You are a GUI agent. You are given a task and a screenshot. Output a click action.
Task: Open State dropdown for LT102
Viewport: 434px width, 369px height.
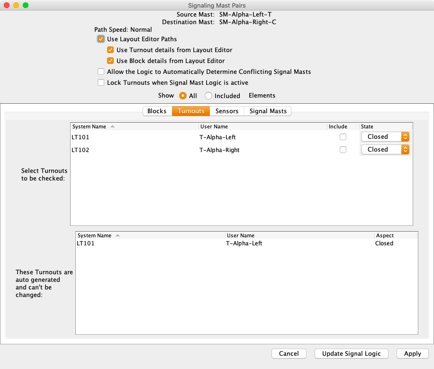[385, 150]
